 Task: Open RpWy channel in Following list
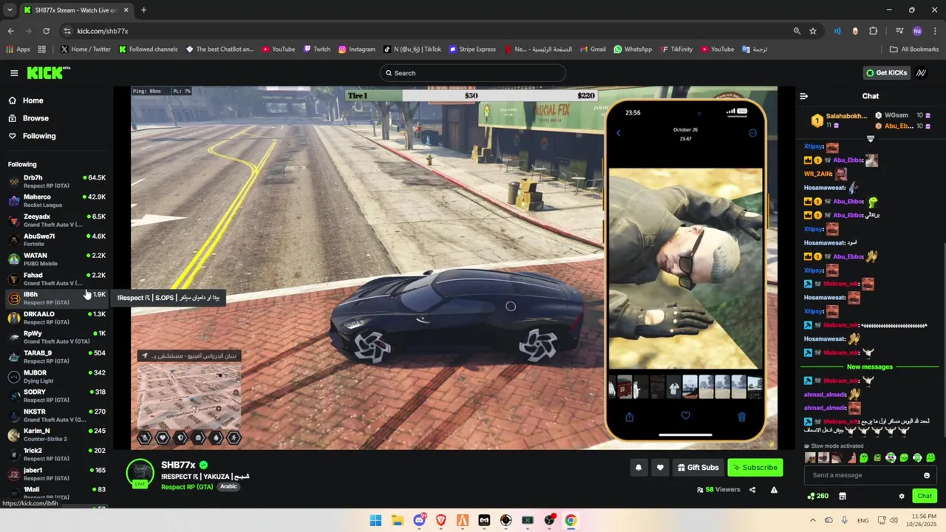click(x=57, y=337)
